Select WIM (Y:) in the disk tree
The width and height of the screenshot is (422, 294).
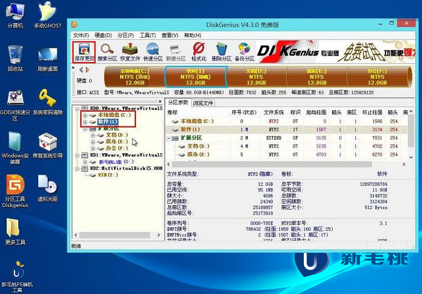pyautogui.click(x=108, y=175)
